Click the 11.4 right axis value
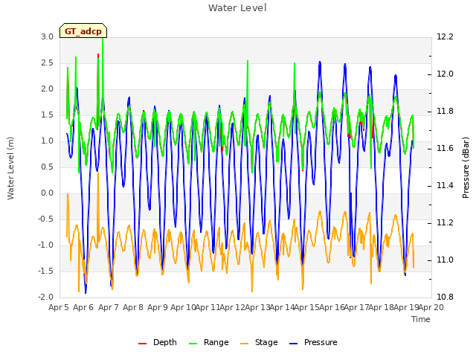476x357 pixels. click(x=445, y=186)
